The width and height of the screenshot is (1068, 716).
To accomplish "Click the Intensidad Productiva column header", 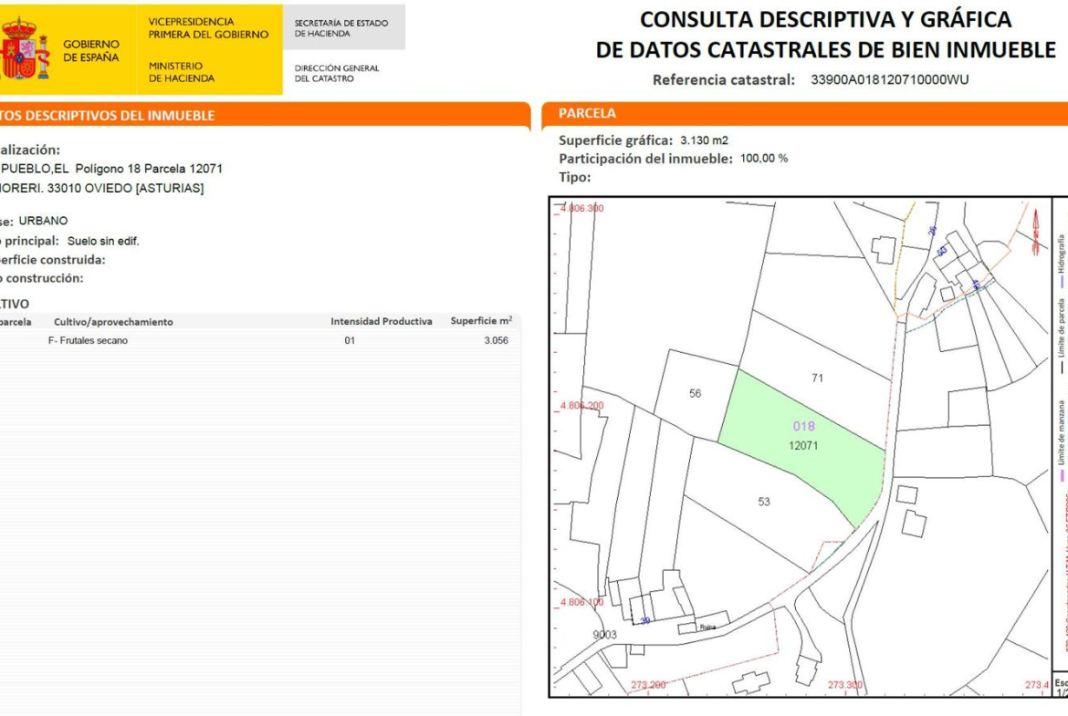I will (381, 321).
